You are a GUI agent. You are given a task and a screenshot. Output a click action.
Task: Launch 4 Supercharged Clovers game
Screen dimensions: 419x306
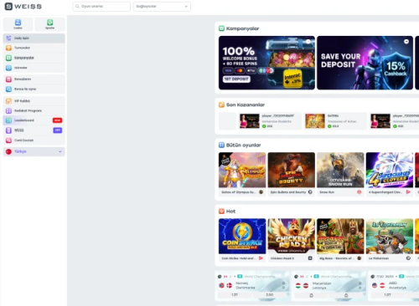[x=390, y=170]
